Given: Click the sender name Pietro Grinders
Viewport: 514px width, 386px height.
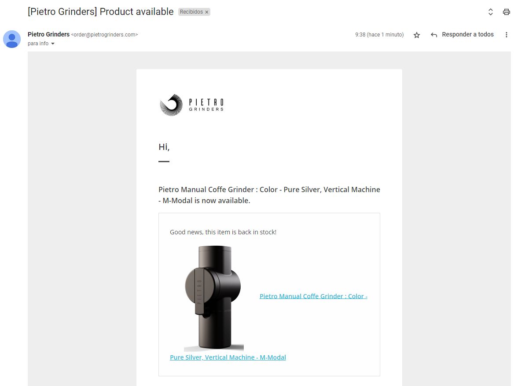Looking at the screenshot, I should pyautogui.click(x=48, y=34).
